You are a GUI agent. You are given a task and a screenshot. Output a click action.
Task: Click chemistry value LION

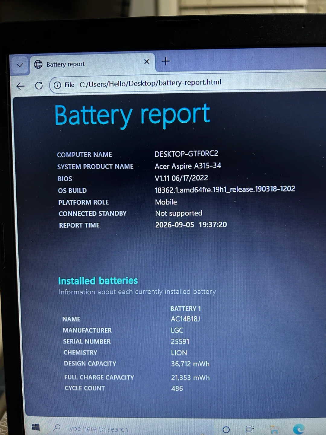pyautogui.click(x=179, y=353)
